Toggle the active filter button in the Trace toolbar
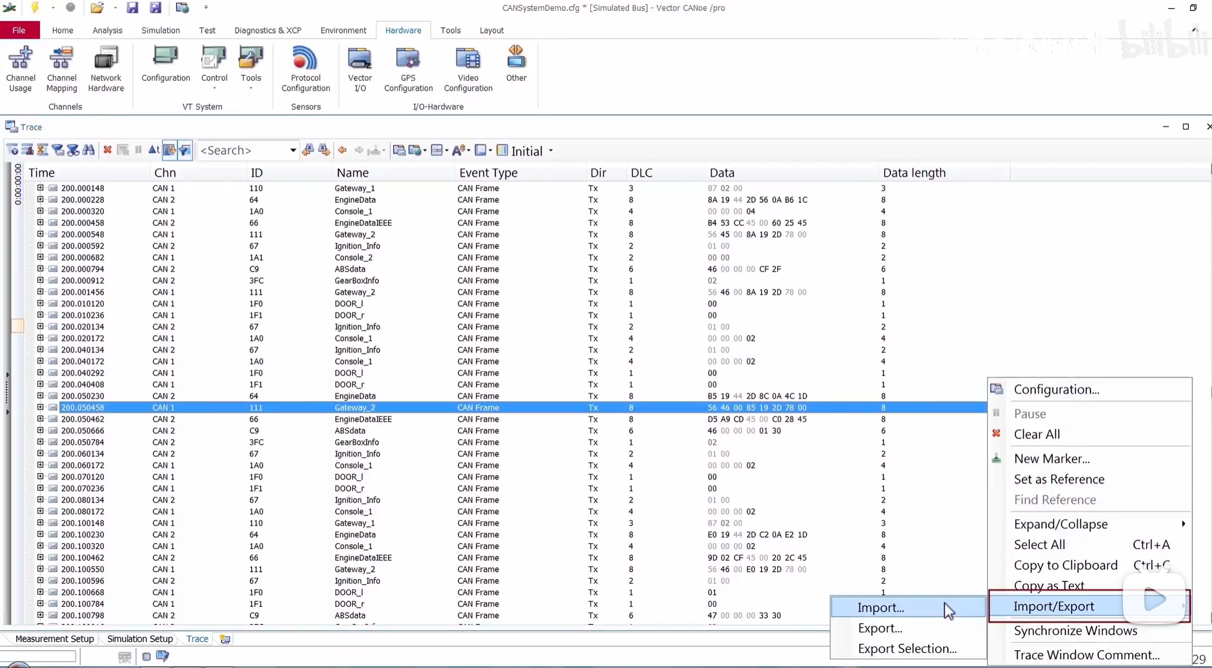Image resolution: width=1212 pixels, height=668 pixels. (184, 150)
